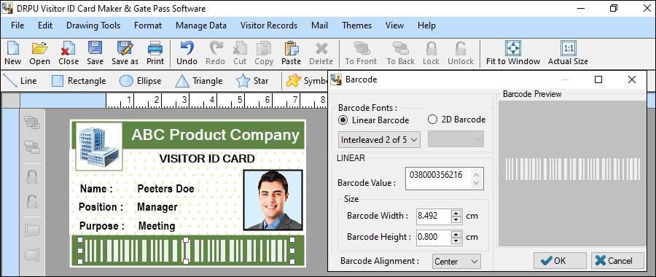Print the ID card via Print icon

point(155,52)
